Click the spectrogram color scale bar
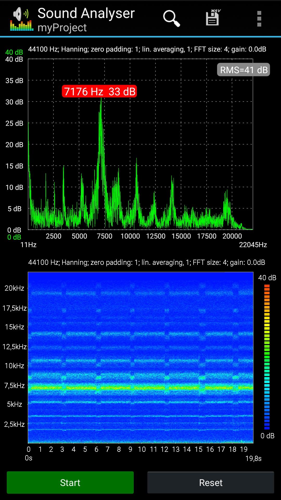The width and height of the screenshot is (281, 500). pyautogui.click(x=267, y=357)
